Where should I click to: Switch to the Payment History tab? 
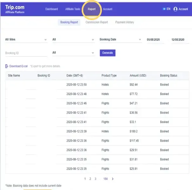click(124, 22)
